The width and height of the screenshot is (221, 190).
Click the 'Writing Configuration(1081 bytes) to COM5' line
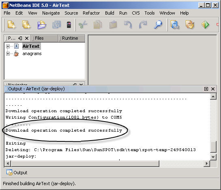tap(64, 117)
